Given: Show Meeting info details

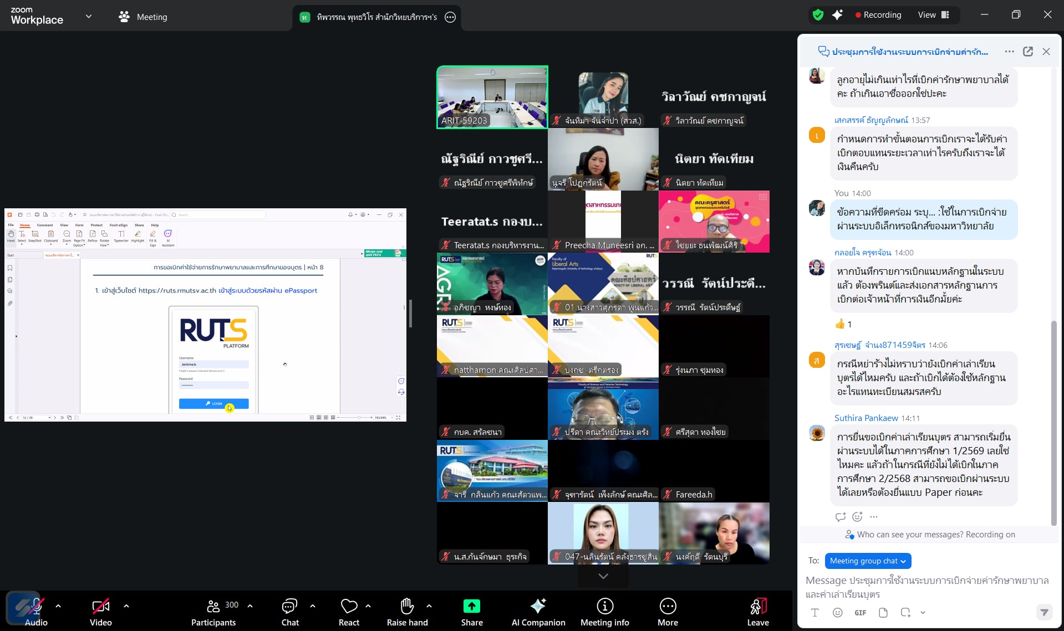Looking at the screenshot, I should pos(604,611).
